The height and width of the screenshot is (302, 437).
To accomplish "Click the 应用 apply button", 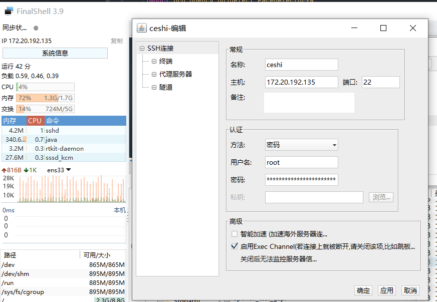I will pyautogui.click(x=387, y=290).
